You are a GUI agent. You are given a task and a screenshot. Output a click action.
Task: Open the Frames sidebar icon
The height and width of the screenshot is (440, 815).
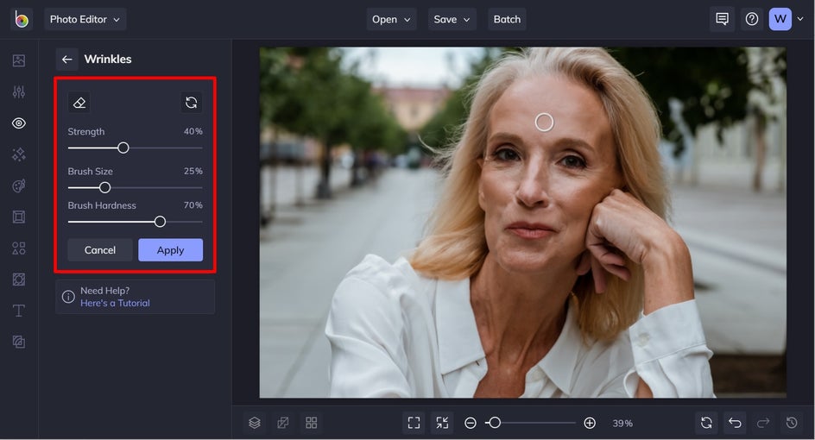pos(19,217)
